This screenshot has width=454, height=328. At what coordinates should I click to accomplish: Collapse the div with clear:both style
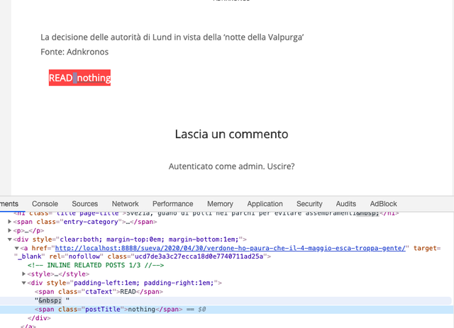(x=9, y=239)
